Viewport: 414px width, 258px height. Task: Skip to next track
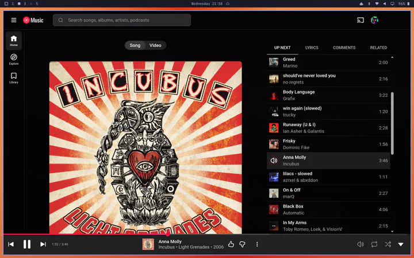43,244
